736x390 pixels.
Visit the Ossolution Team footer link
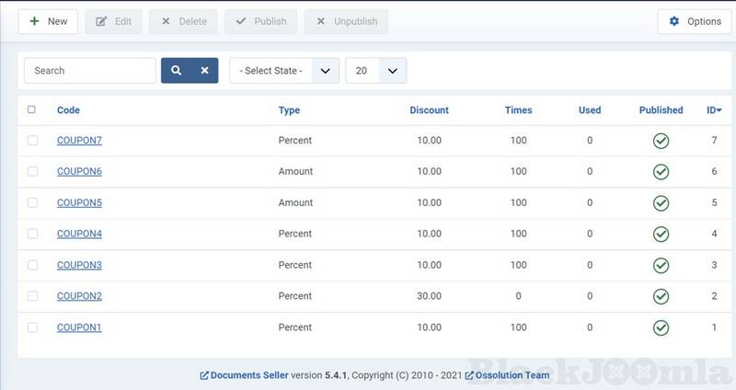(512, 375)
